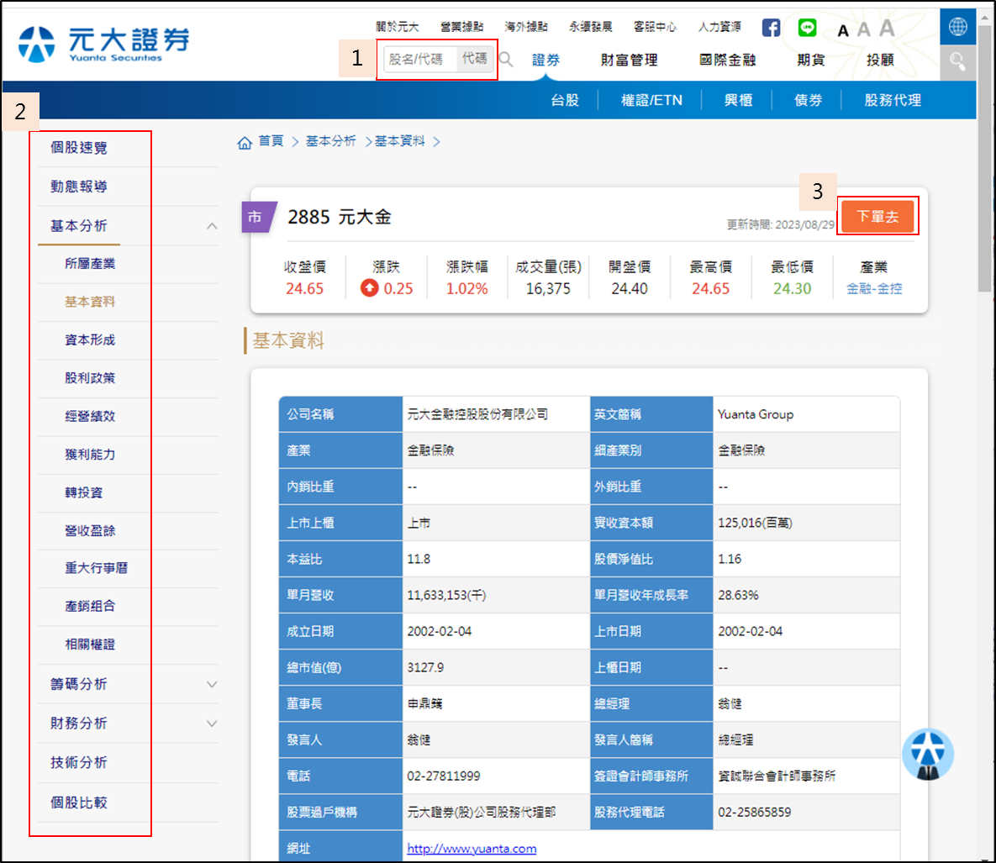Select the medium font size A
Screen dimensions: 996x863
tap(863, 29)
